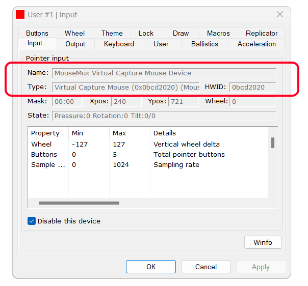
Task: Click the Cancel button
Action: coord(206,267)
